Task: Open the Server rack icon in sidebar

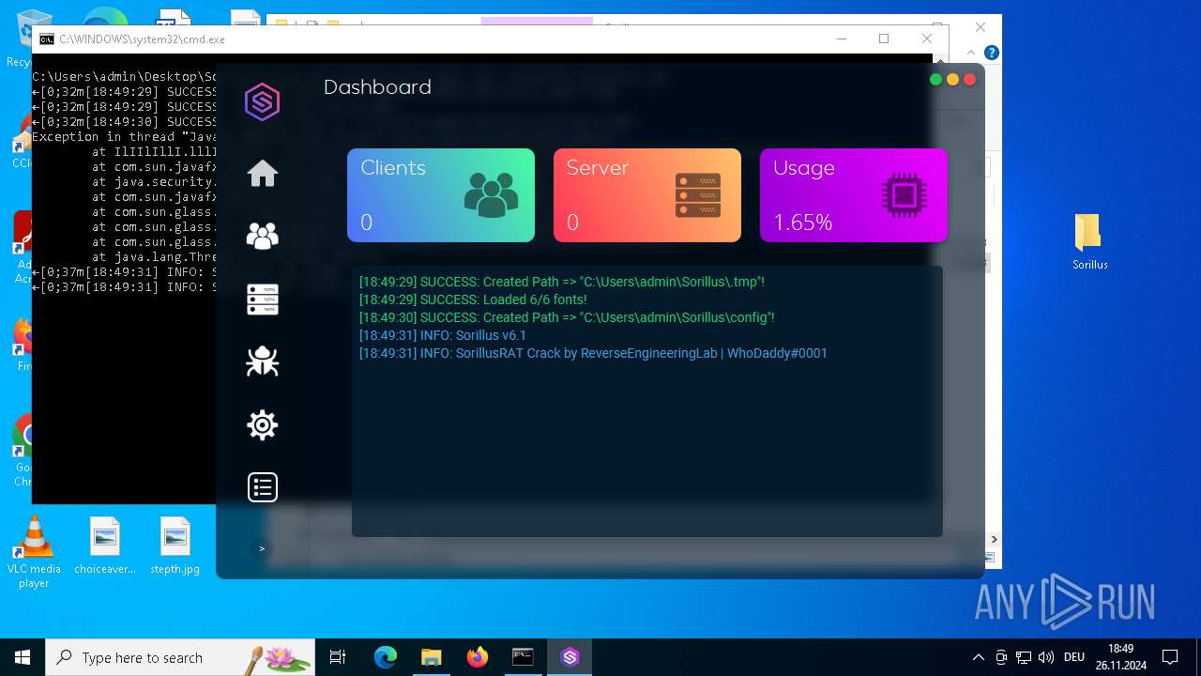Action: click(263, 300)
